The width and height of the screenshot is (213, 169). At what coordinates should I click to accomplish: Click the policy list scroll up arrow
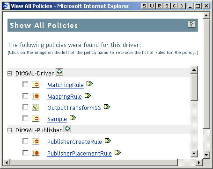(194, 70)
